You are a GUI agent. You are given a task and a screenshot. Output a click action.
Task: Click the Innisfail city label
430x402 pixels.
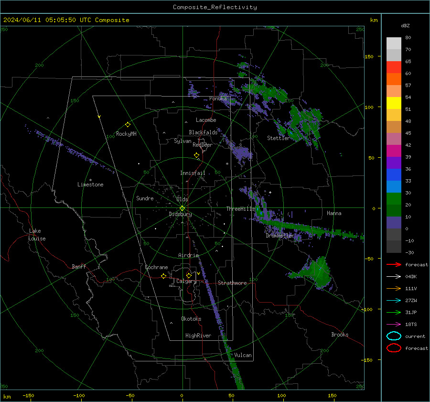193,173
